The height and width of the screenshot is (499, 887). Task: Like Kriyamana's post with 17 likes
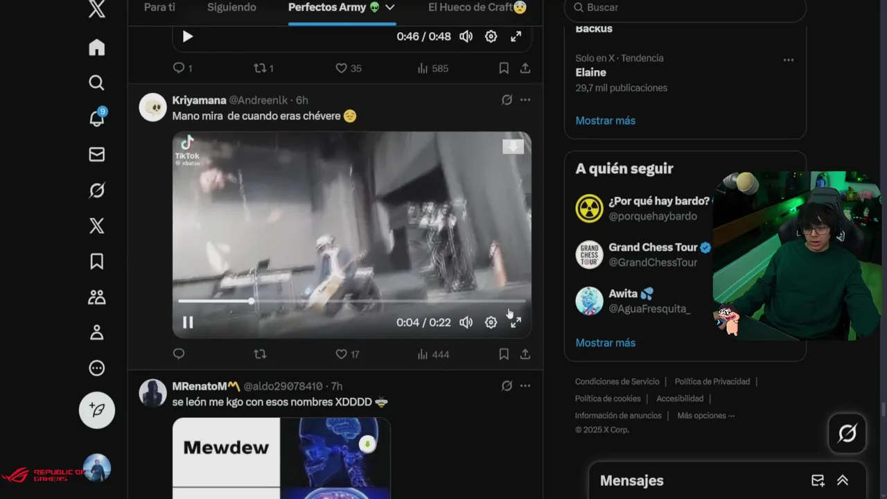tap(347, 354)
